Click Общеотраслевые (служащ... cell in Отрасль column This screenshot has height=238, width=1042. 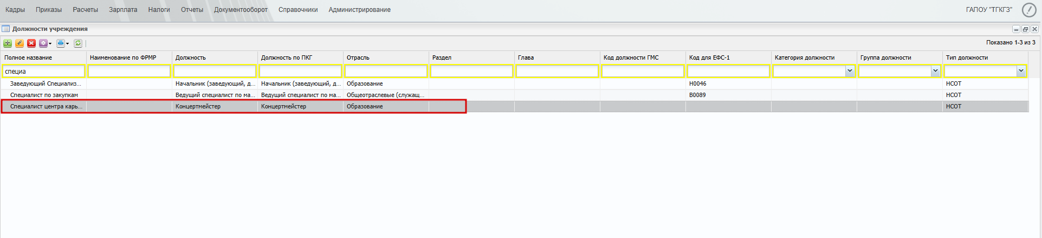[385, 95]
